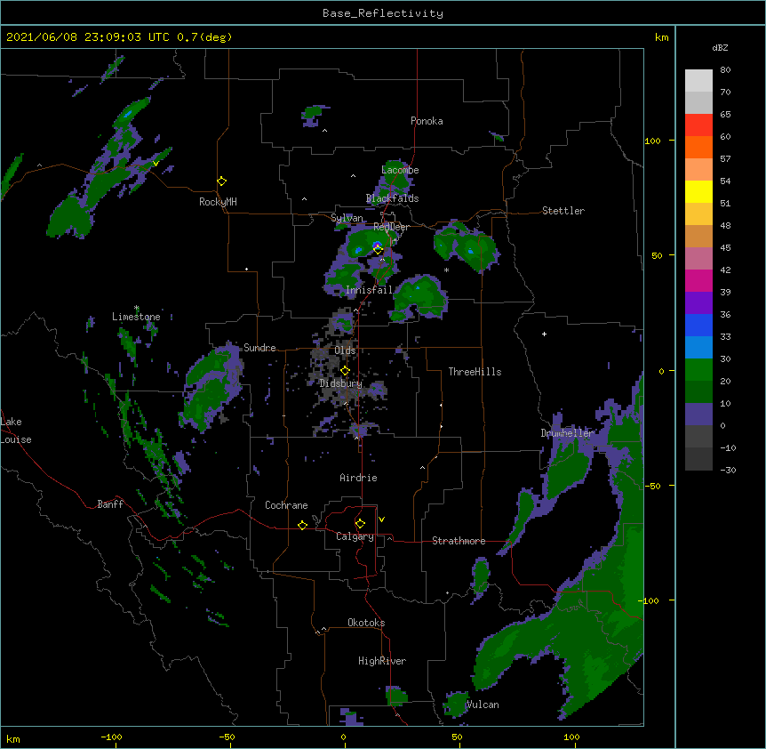
Task: Click the Stettler town label
Action: coord(563,211)
